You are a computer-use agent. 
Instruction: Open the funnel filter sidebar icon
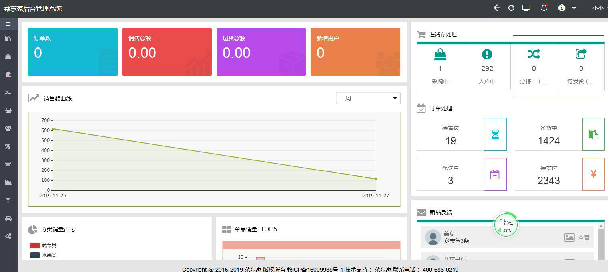(x=8, y=200)
